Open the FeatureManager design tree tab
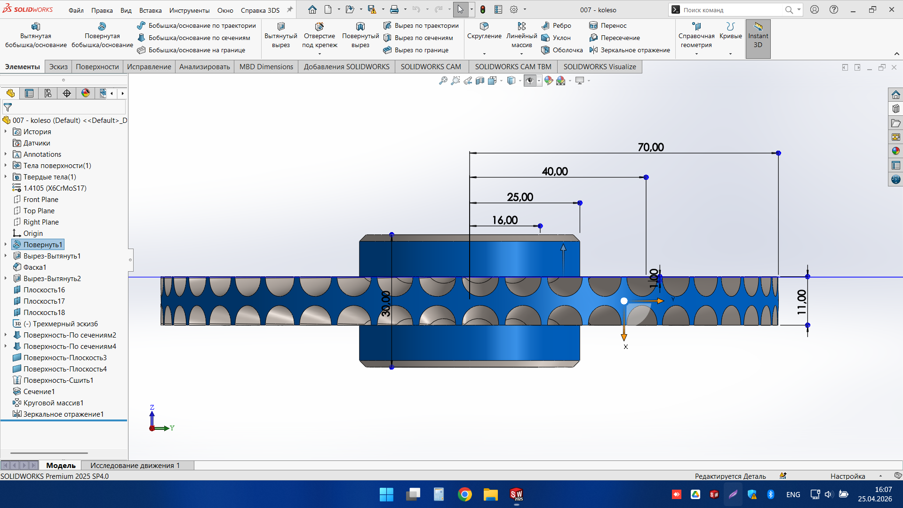 coord(10,93)
